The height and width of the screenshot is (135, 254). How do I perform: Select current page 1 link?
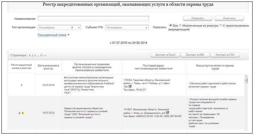pyautogui.click(x=30, y=55)
